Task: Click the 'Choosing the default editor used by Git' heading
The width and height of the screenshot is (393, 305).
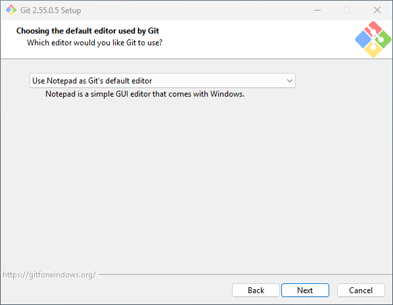Action: pos(87,31)
